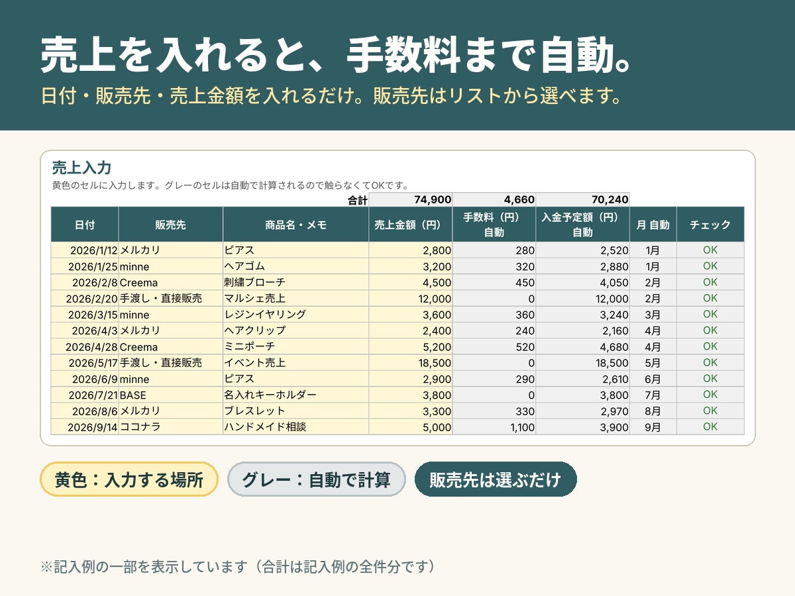Click total fee cell 4,660
Screen dimensions: 795x596
point(494,199)
